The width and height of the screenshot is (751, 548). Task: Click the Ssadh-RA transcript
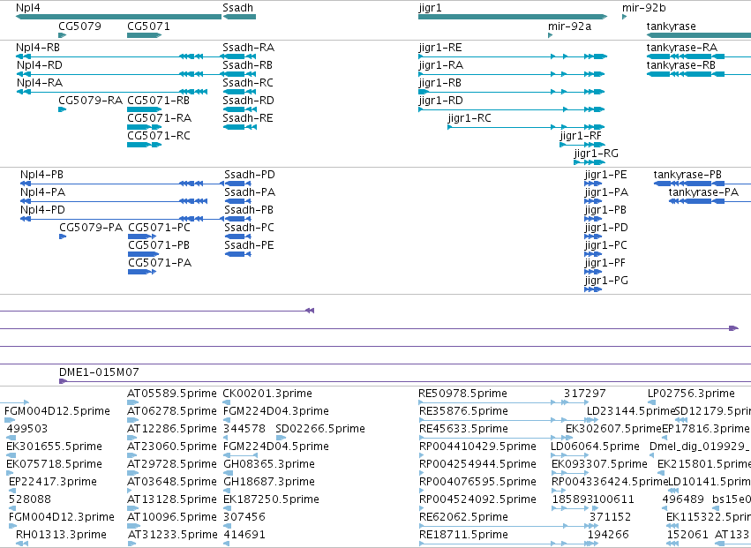coord(239,56)
